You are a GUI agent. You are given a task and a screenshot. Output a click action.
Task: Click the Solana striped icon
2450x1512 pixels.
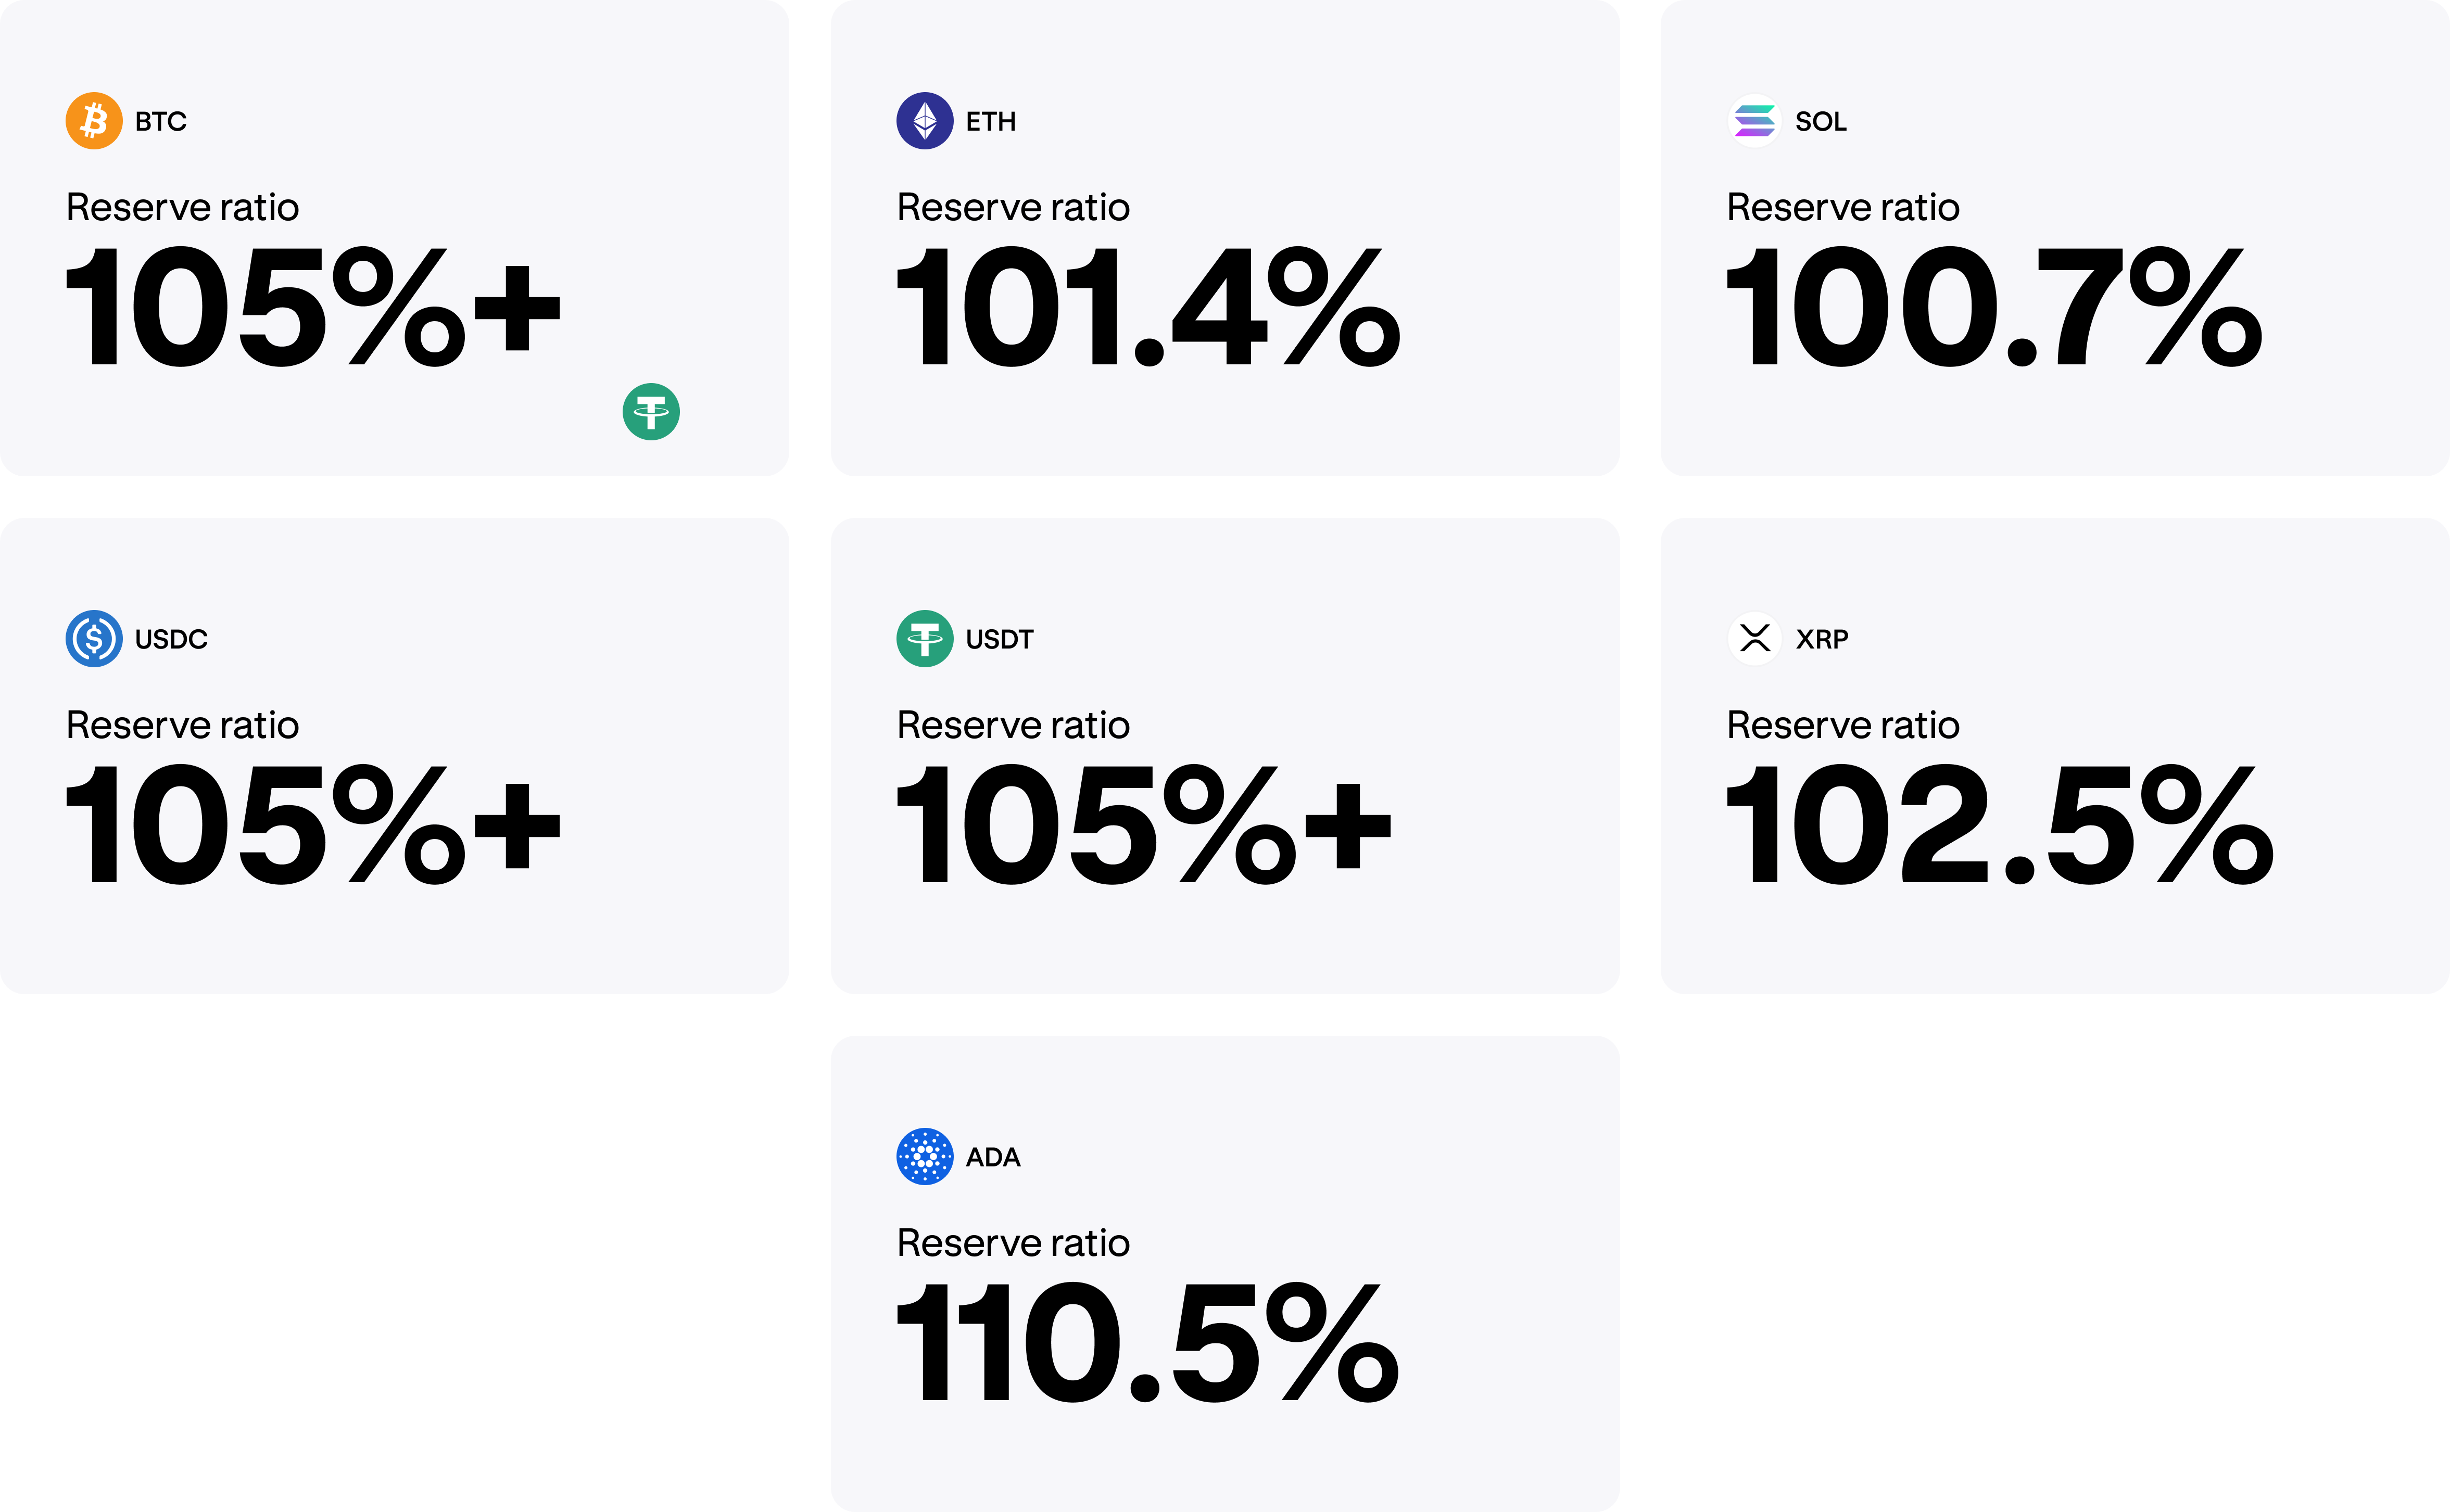(x=1754, y=121)
